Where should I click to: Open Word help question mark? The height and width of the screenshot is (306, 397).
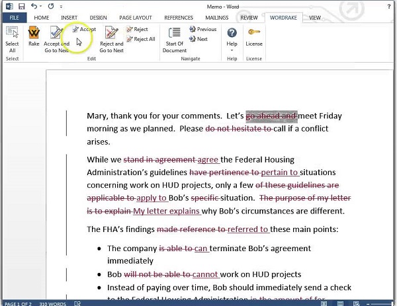point(389,7)
